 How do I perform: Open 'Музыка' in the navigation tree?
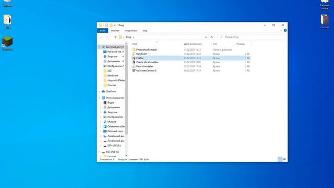pyautogui.click(x=112, y=122)
